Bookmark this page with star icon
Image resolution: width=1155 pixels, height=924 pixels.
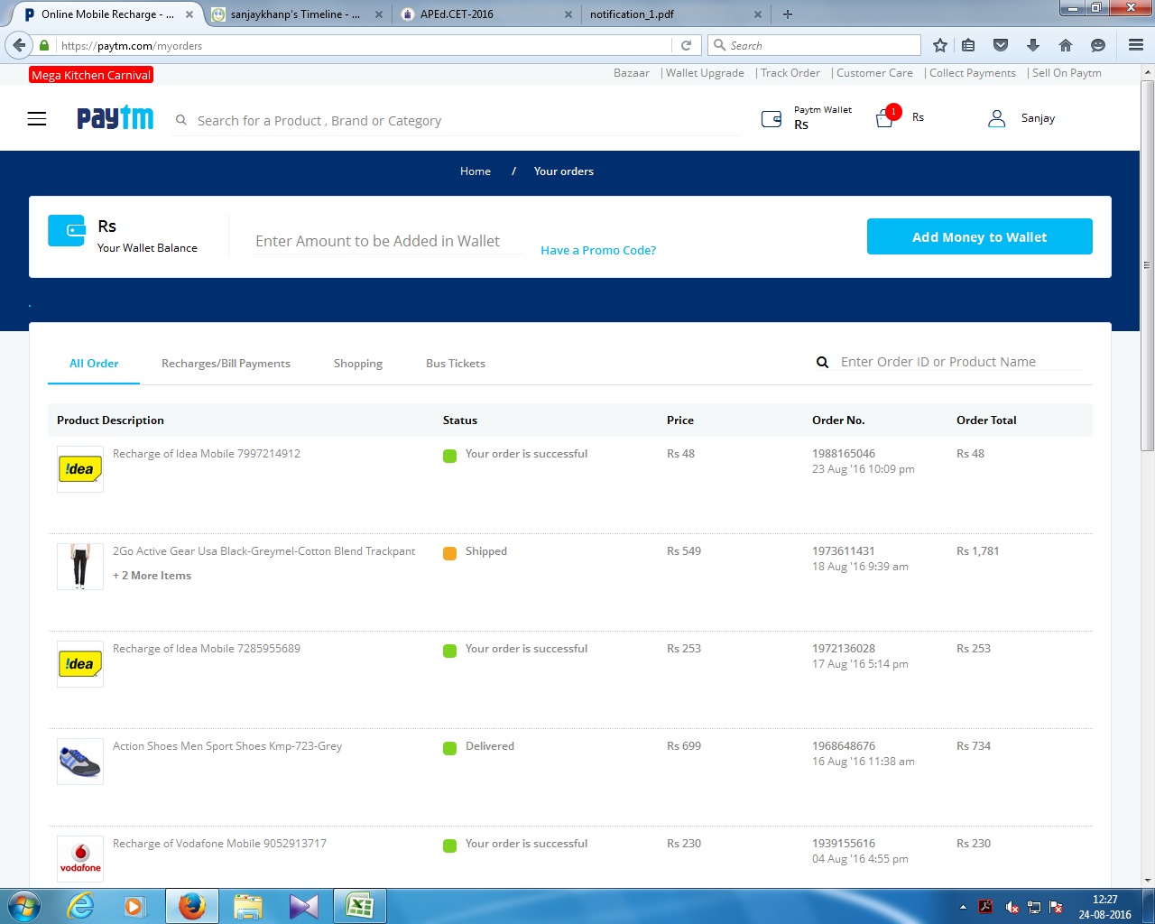[940, 45]
